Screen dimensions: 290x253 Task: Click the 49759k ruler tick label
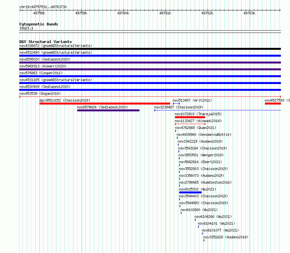(81, 13)
